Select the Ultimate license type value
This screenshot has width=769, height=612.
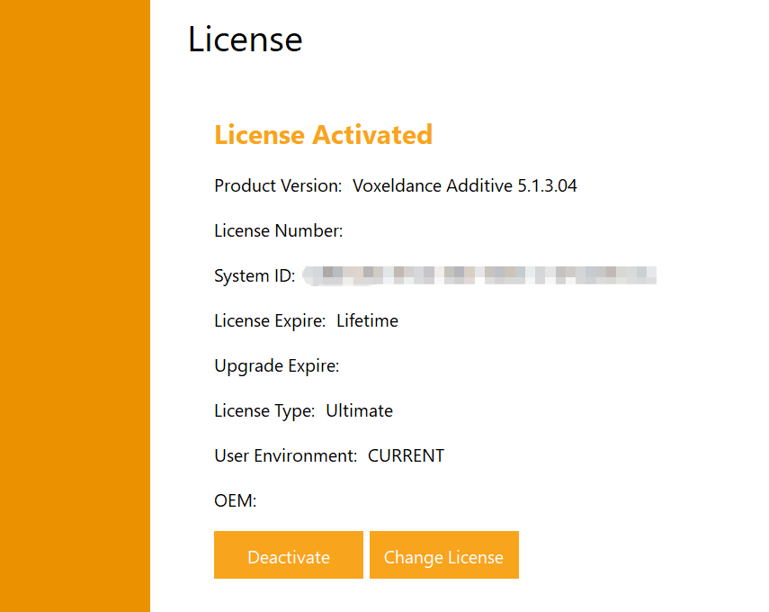pos(359,411)
